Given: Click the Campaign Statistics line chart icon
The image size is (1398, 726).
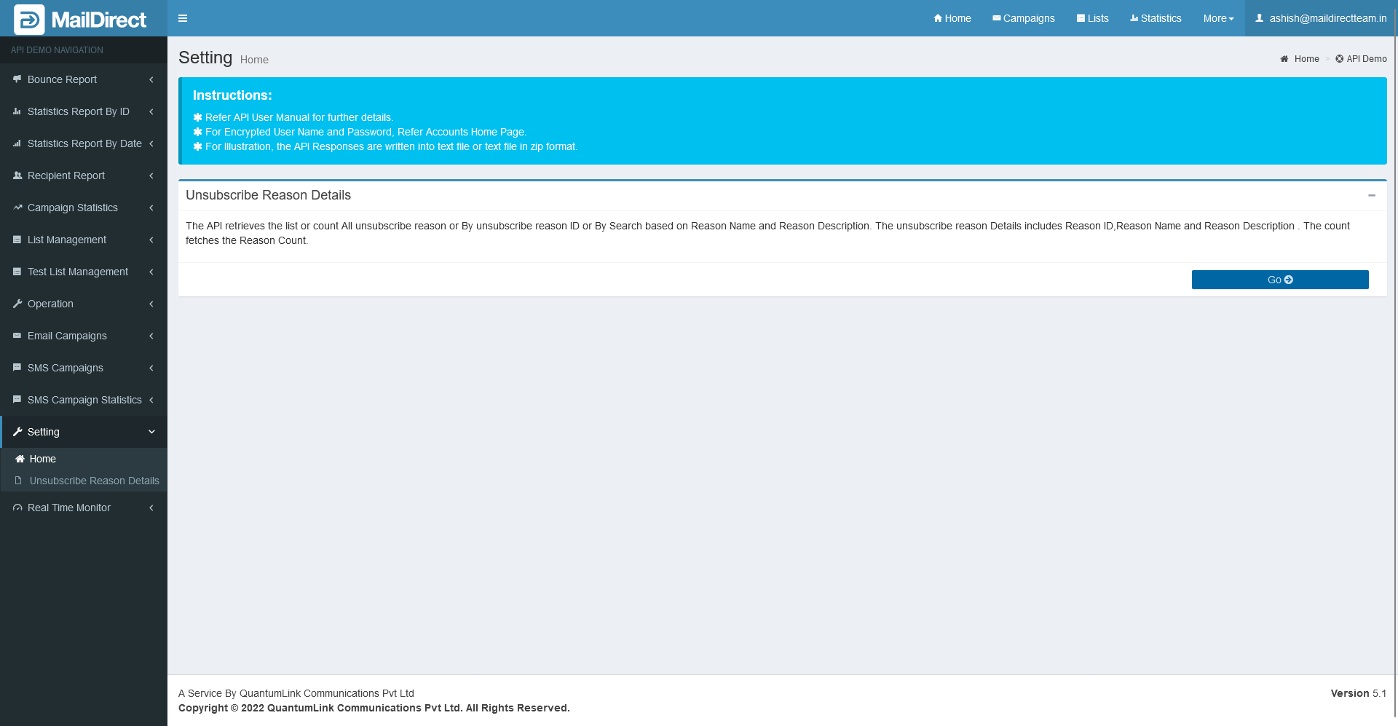Looking at the screenshot, I should pos(17,208).
